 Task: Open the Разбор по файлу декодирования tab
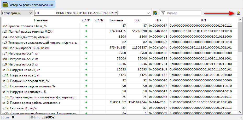coord(28,5)
